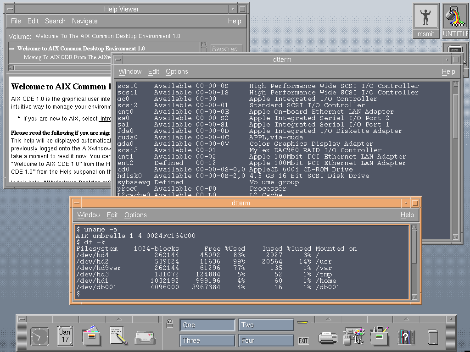Open the Jan 17 calendar icon
Image resolution: width=470 pixels, height=352 pixels.
coord(65,336)
